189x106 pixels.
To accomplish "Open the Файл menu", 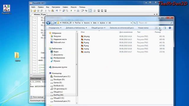I will 33,7.
